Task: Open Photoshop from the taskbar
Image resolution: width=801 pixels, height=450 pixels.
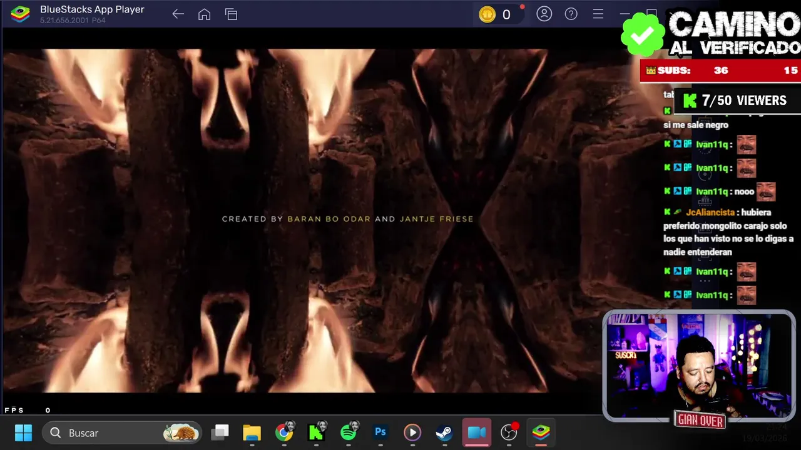Action: point(380,432)
